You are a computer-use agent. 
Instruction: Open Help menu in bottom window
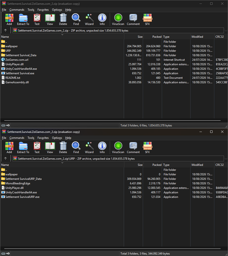pos(68,138)
